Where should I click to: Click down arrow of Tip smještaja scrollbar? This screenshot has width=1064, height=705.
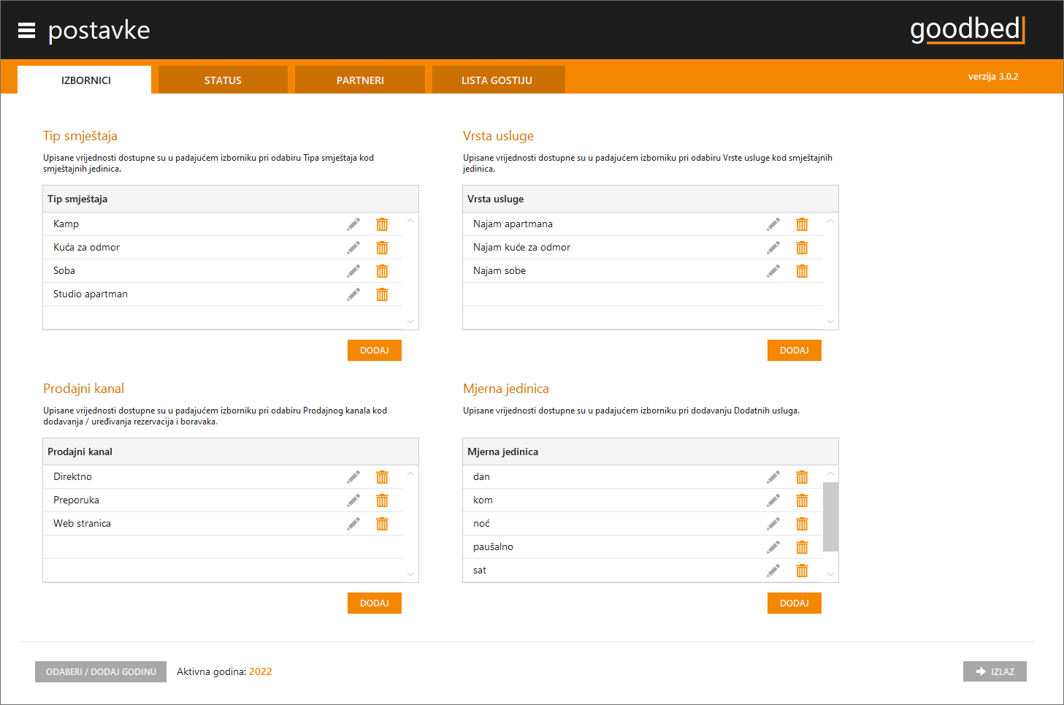(410, 321)
